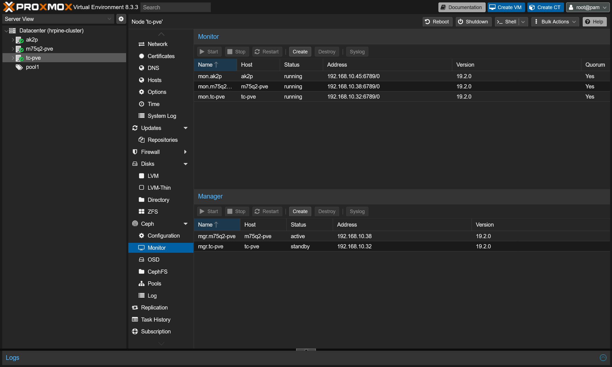This screenshot has height=367, width=612.
Task: Open the Server View settings gear
Action: coord(121,19)
